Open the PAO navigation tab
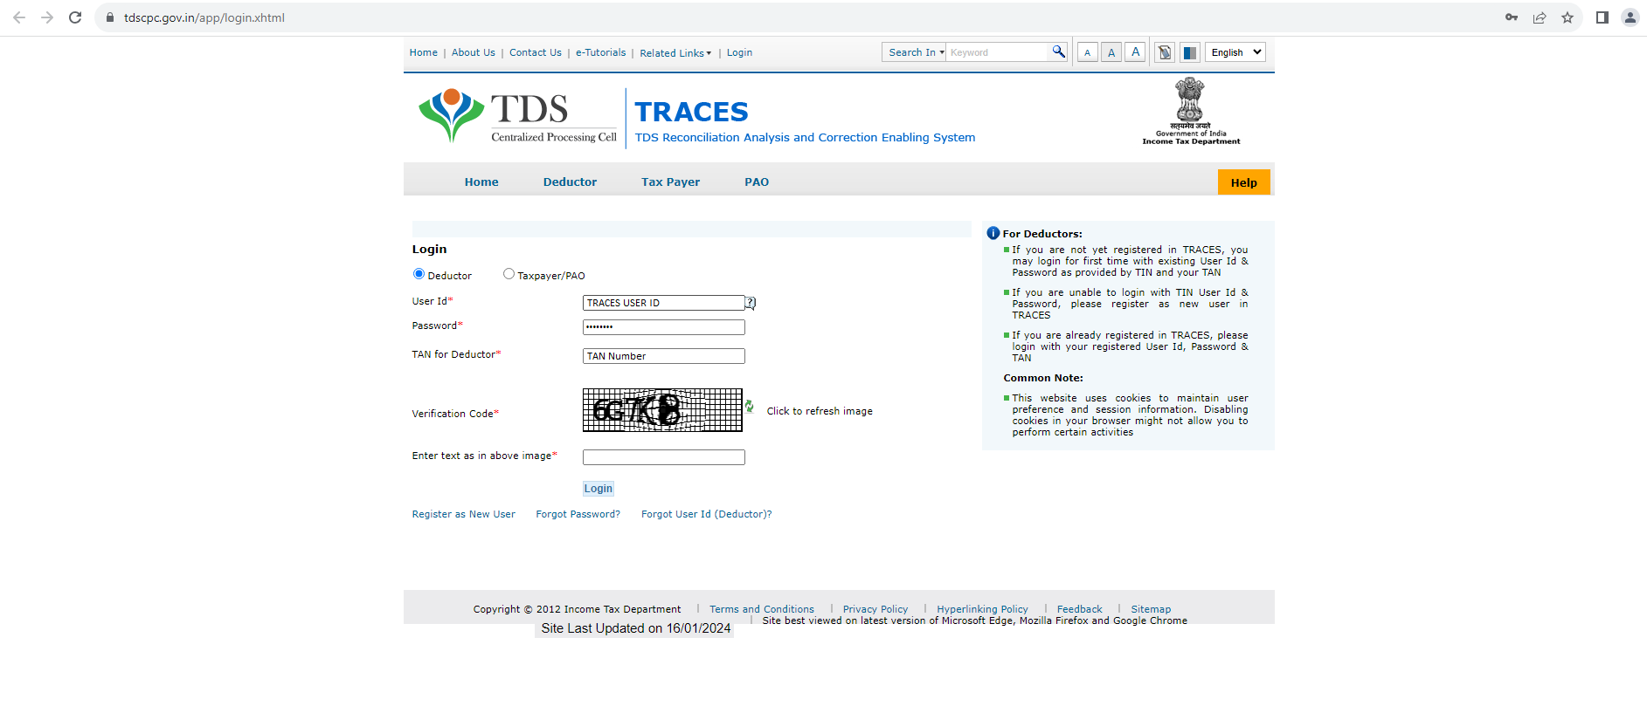Image resolution: width=1647 pixels, height=713 pixels. [x=757, y=182]
